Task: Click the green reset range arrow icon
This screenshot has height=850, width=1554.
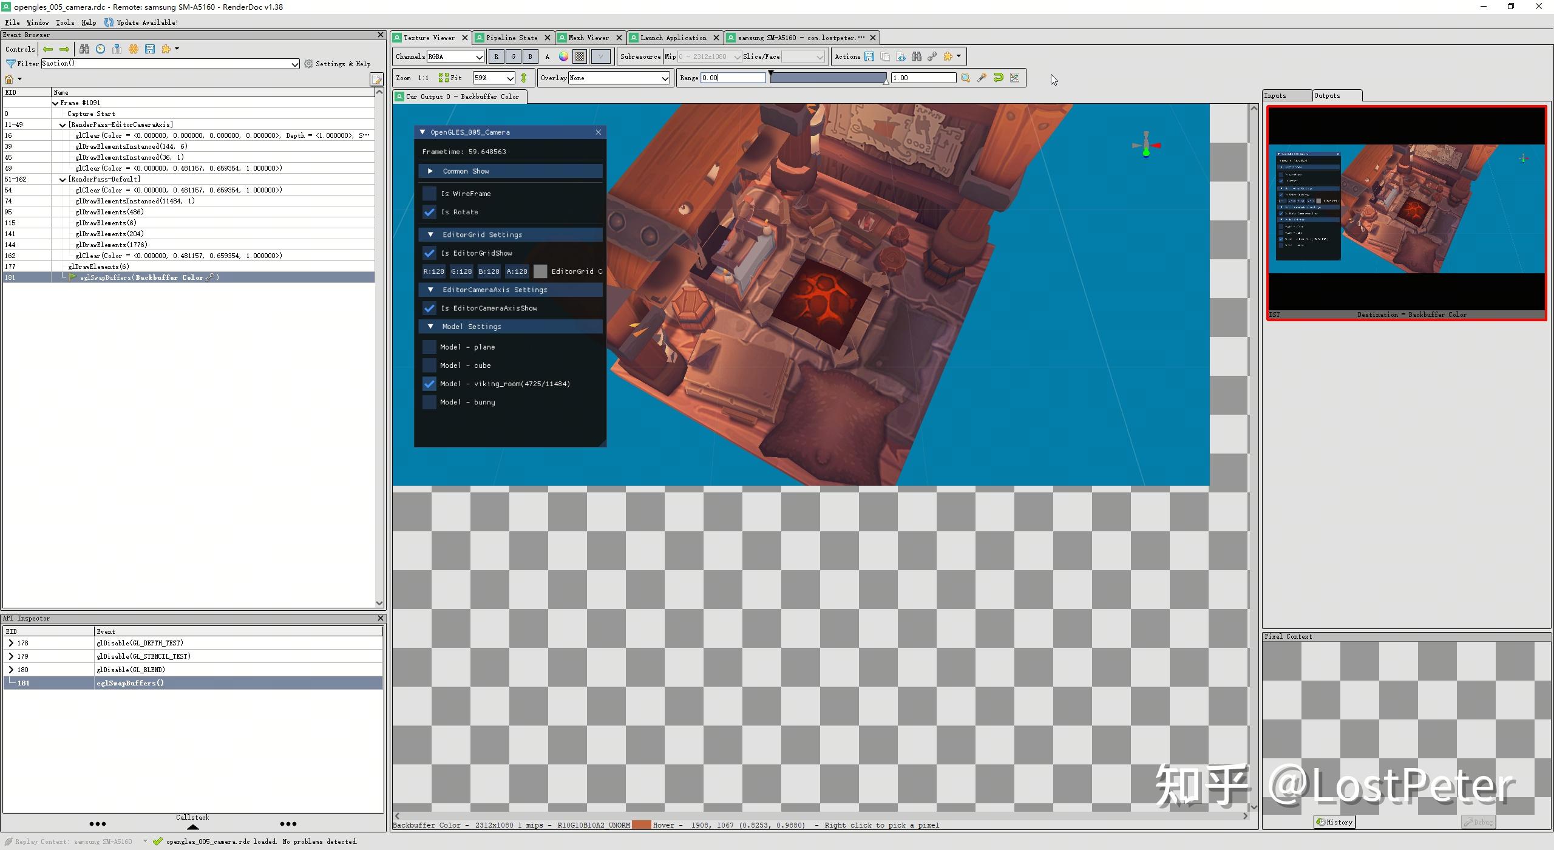Action: coord(998,78)
